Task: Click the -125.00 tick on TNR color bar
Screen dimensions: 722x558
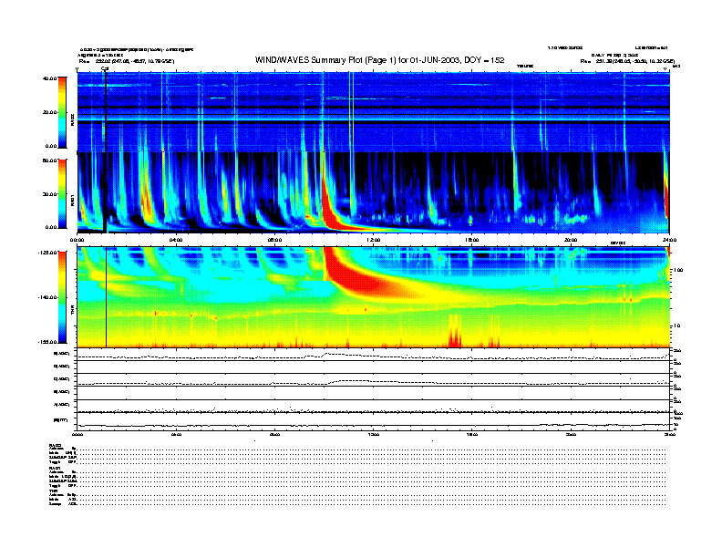Action: pyautogui.click(x=47, y=253)
